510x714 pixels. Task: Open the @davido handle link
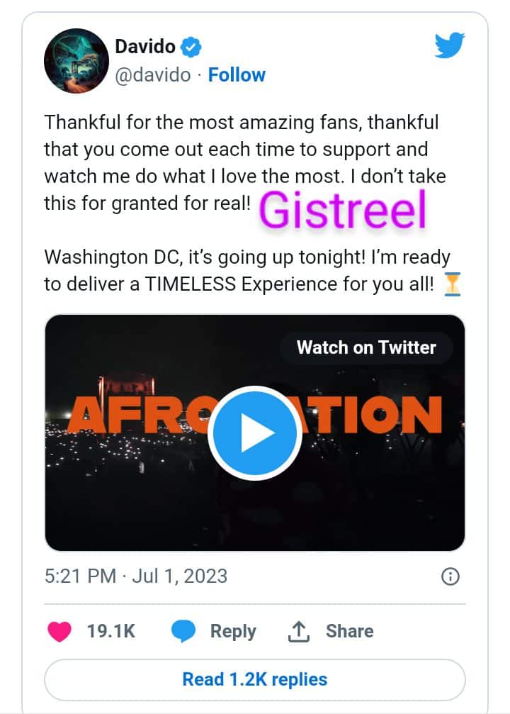(x=152, y=74)
